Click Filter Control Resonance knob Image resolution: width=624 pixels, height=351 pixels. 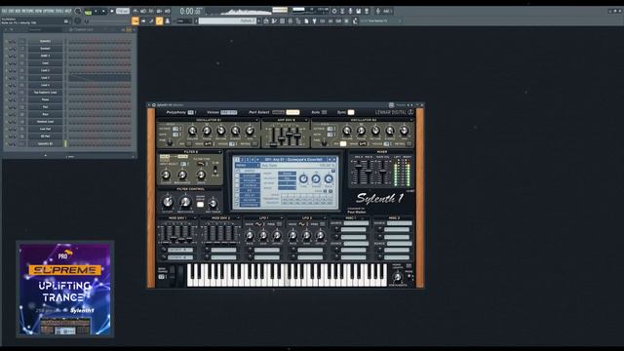click(x=185, y=202)
